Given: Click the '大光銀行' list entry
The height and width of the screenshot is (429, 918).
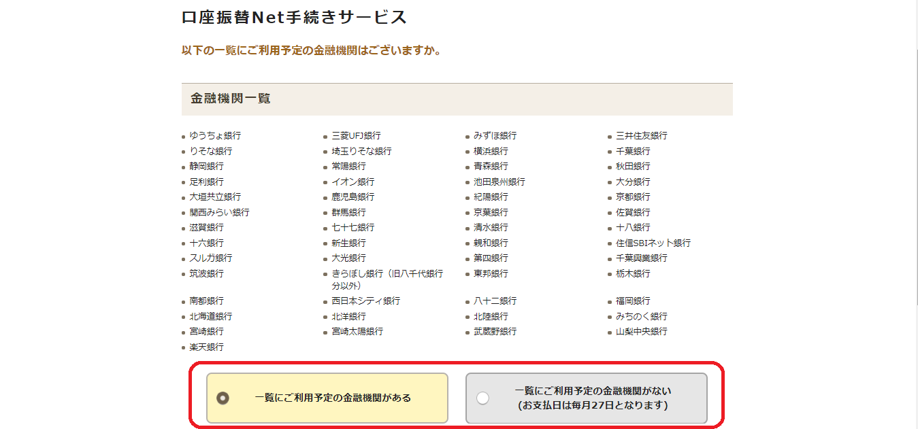Looking at the screenshot, I should point(348,258).
